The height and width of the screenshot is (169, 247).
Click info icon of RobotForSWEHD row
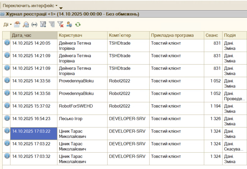pyautogui.click(x=7, y=106)
